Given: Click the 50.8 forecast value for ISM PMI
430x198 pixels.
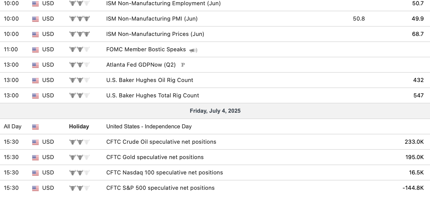Looking at the screenshot, I should [359, 19].
